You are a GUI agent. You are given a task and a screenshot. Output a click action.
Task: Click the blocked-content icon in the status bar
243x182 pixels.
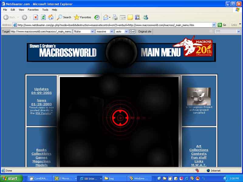click(197, 170)
